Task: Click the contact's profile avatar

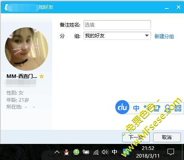Action: click(27, 49)
